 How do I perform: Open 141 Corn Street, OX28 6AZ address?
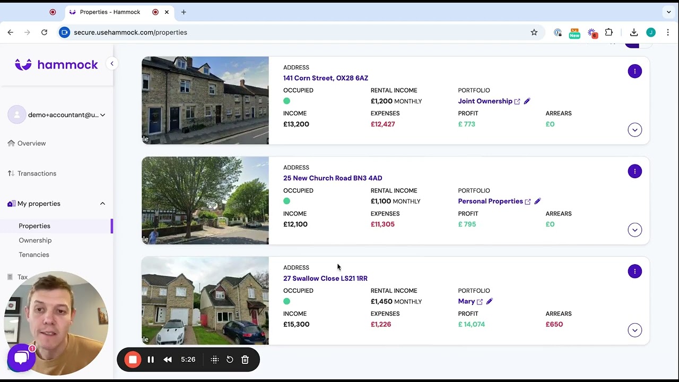tap(326, 78)
